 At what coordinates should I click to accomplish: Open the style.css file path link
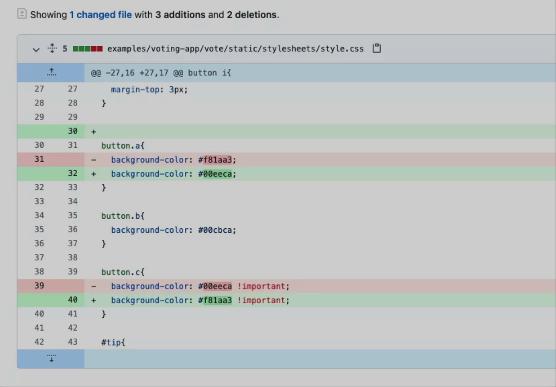[235, 48]
